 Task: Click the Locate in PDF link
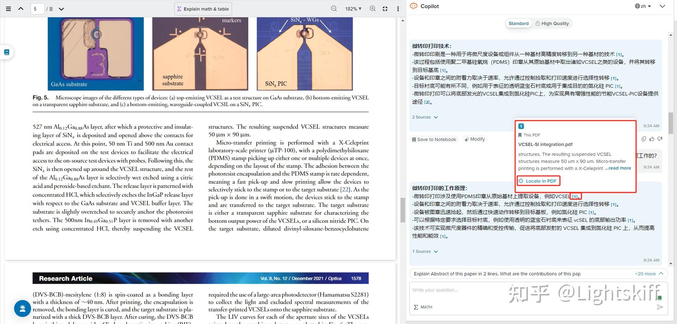pyautogui.click(x=538, y=181)
